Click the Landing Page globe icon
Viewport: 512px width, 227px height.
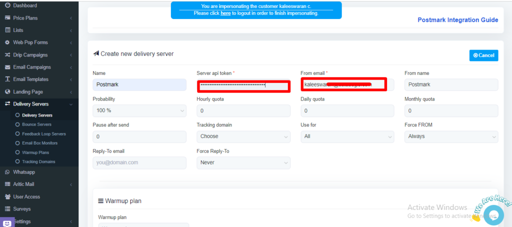coord(7,92)
